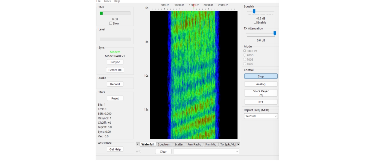Click the 'BER: 0.000' stat
Image resolution: width=375 pixels, height=163 pixels.
pyautogui.click(x=105, y=114)
